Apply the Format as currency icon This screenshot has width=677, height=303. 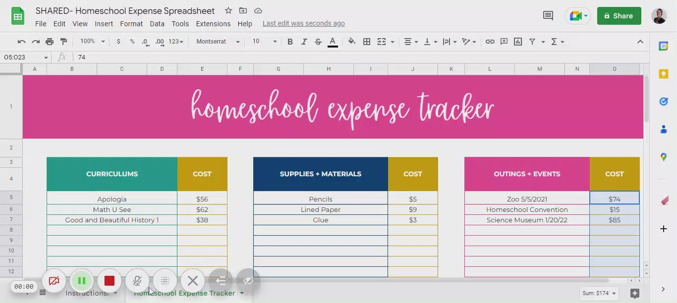click(118, 42)
